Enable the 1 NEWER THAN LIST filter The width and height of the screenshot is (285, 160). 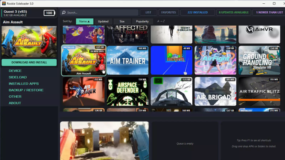pyautogui.click(x=269, y=12)
